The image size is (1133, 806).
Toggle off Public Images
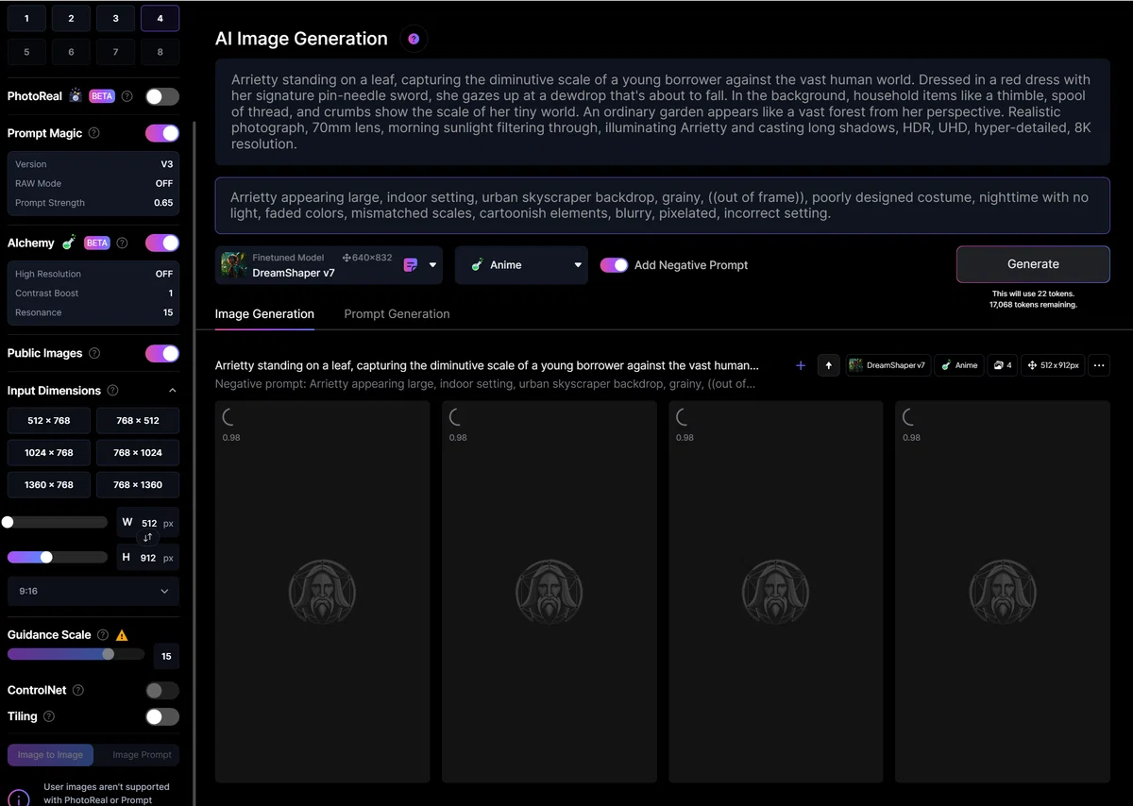[162, 353]
